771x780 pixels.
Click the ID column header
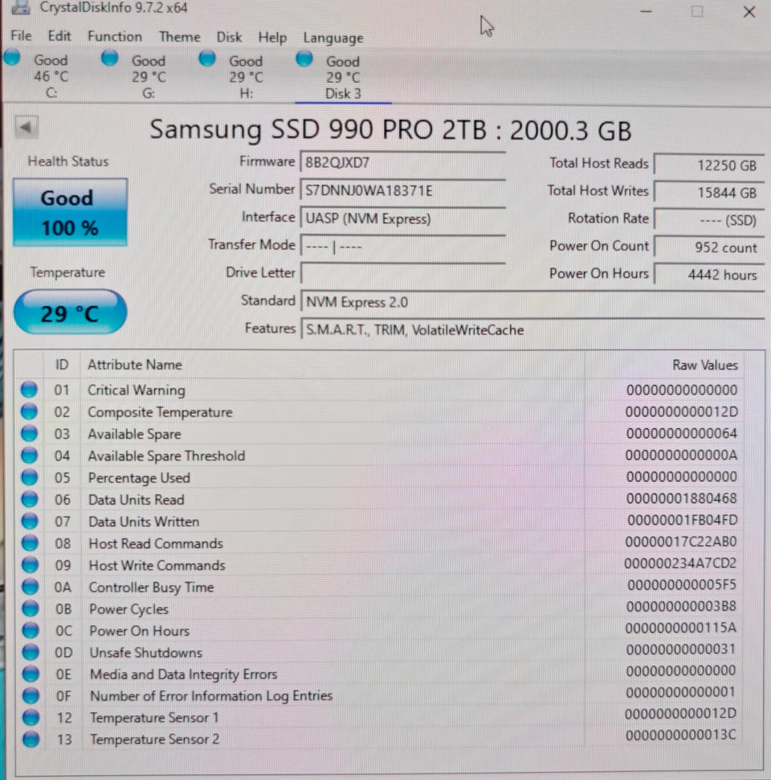pyautogui.click(x=62, y=365)
